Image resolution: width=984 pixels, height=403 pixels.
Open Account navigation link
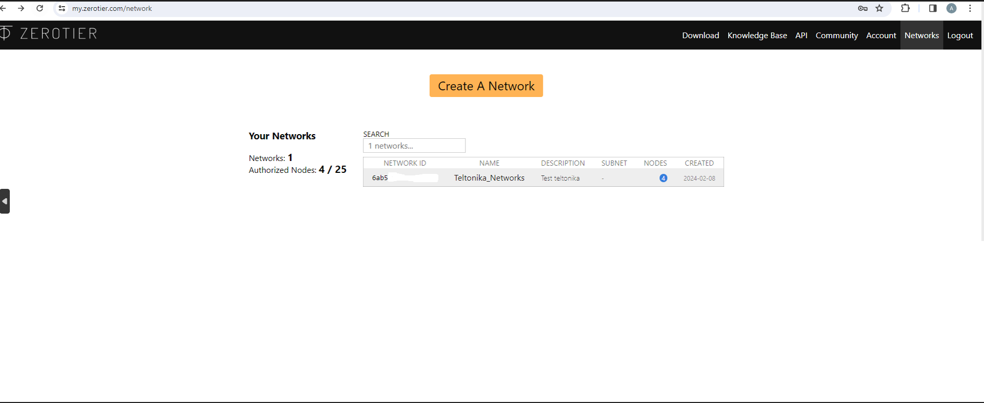[x=881, y=35]
